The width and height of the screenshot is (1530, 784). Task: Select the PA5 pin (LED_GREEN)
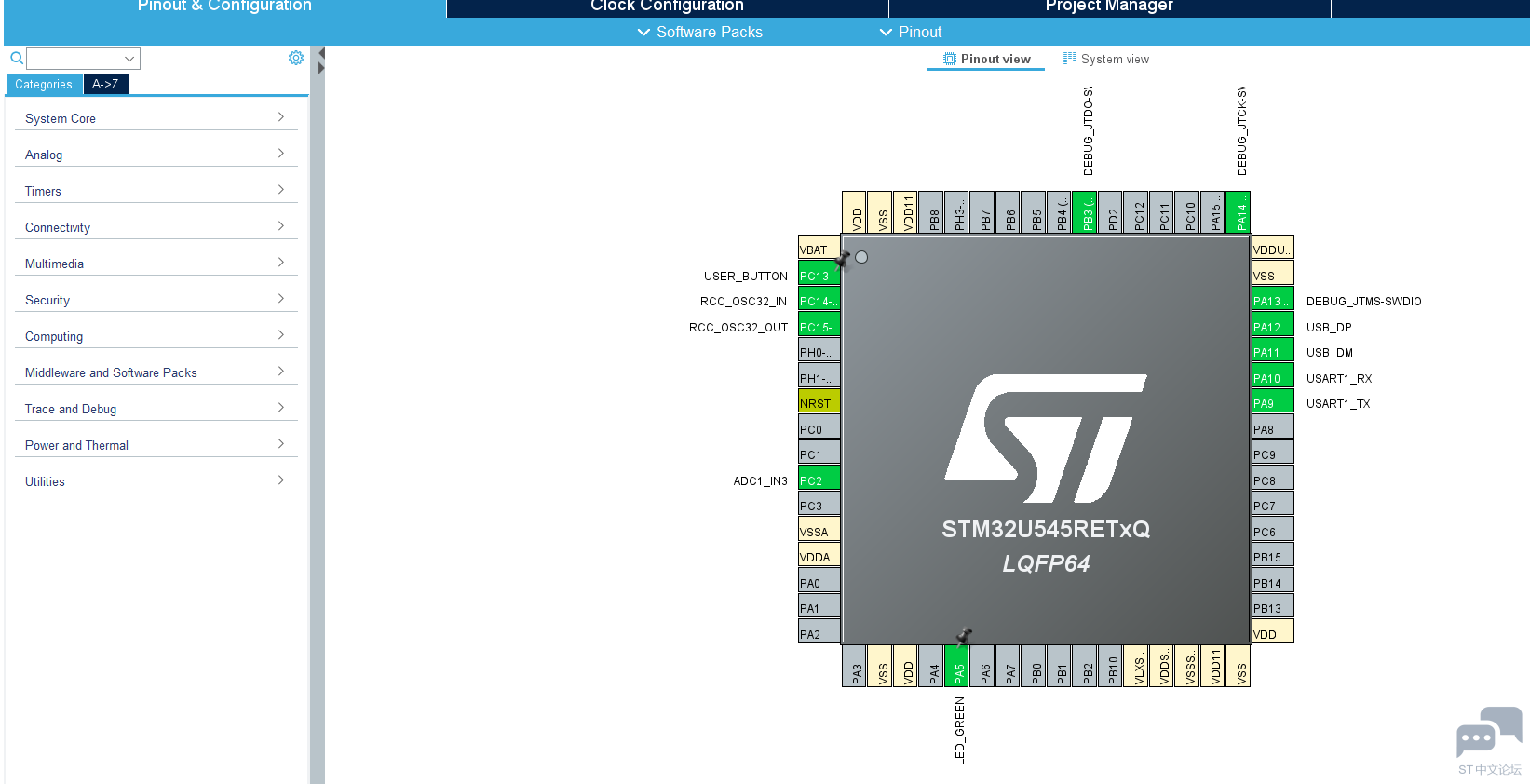[x=957, y=666]
